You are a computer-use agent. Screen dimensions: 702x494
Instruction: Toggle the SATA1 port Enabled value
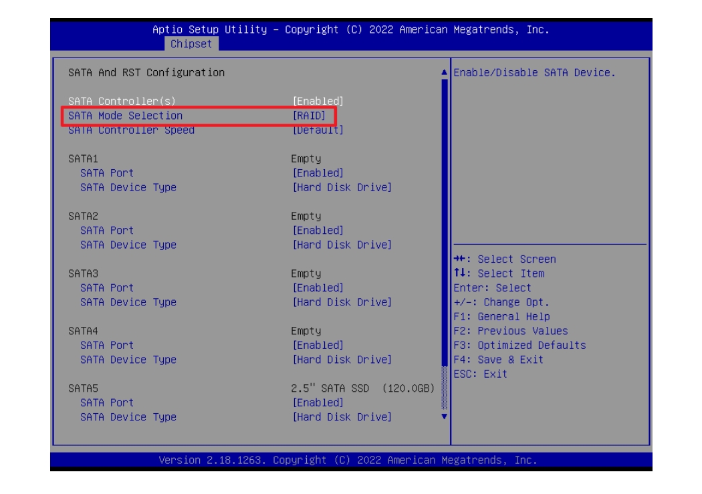(318, 173)
